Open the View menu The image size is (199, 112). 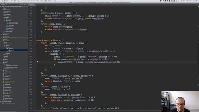tap(19, 1)
